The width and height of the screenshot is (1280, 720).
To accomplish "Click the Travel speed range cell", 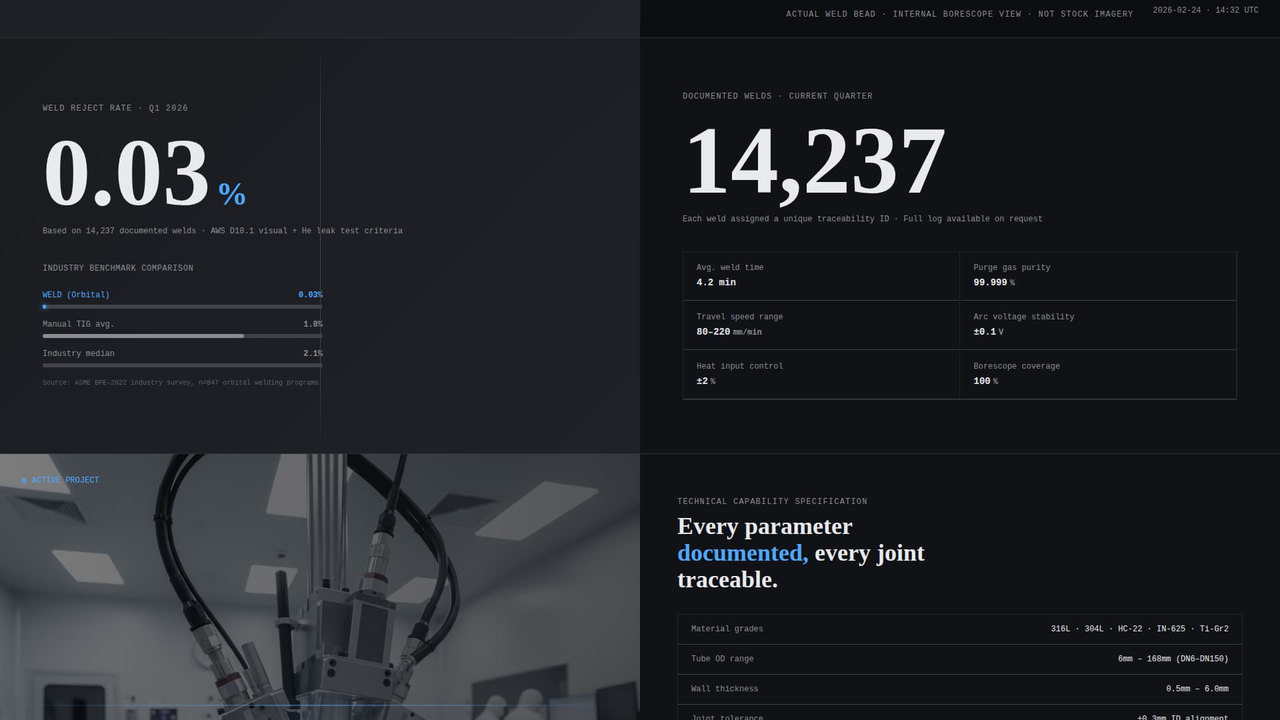I will pos(821,325).
